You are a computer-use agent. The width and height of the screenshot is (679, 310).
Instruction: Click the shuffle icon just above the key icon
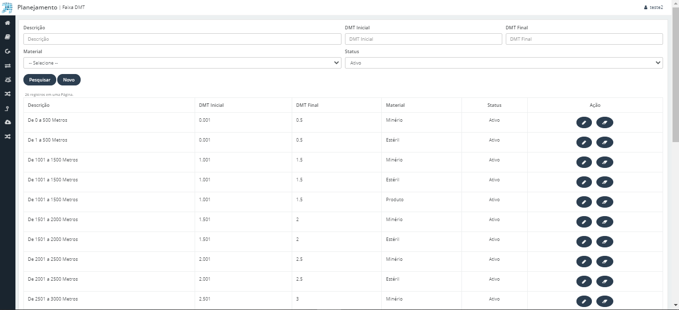[7, 94]
